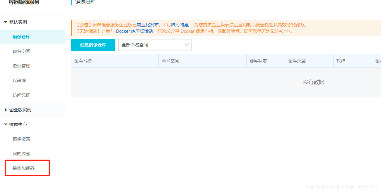Viewport: 381px width, 192px height.
Task: Click the 仓库状态 column header
Action: (x=259, y=60)
